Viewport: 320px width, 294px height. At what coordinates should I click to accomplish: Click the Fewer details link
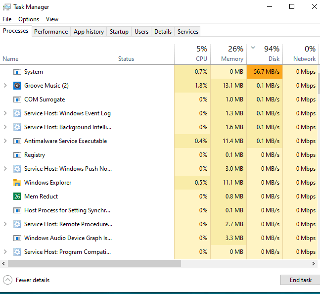(33, 280)
